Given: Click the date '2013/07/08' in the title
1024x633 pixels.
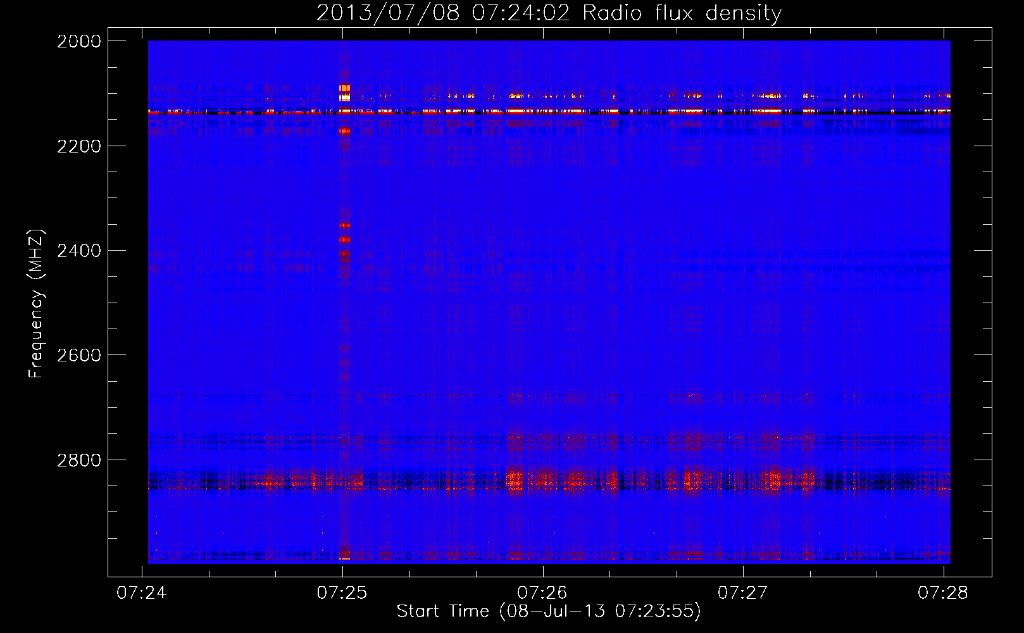Looking at the screenshot, I should tap(388, 13).
